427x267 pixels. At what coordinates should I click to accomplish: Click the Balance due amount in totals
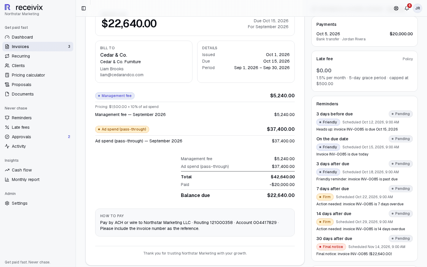pos(281,195)
